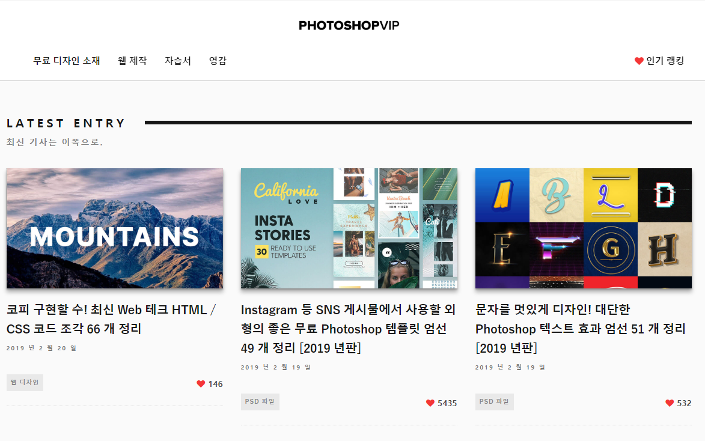Click the heart icon beside 인기 랭킹
705x441 pixels.
pyautogui.click(x=638, y=61)
